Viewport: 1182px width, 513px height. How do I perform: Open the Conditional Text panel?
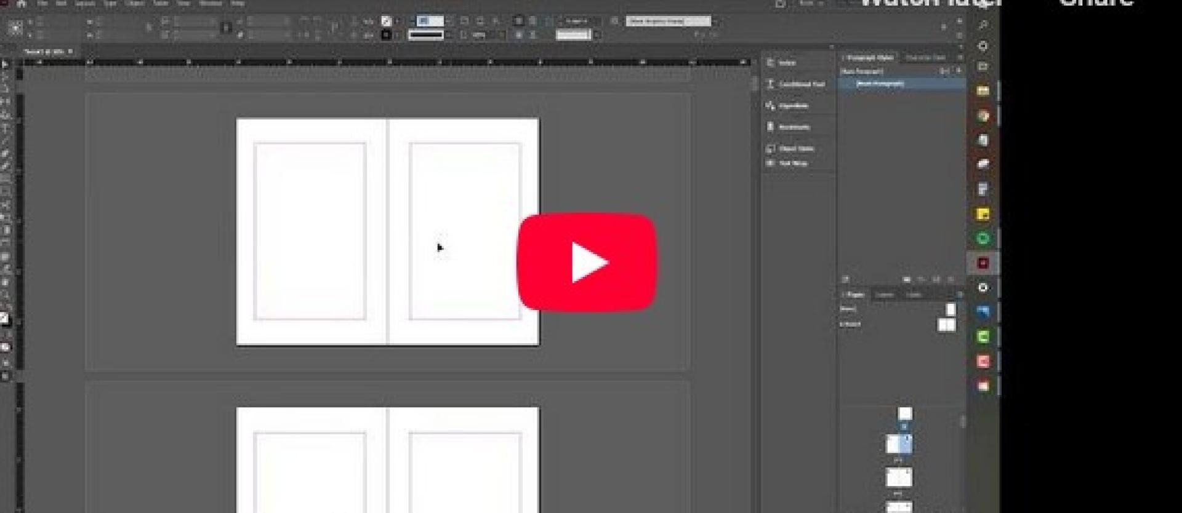click(x=799, y=84)
